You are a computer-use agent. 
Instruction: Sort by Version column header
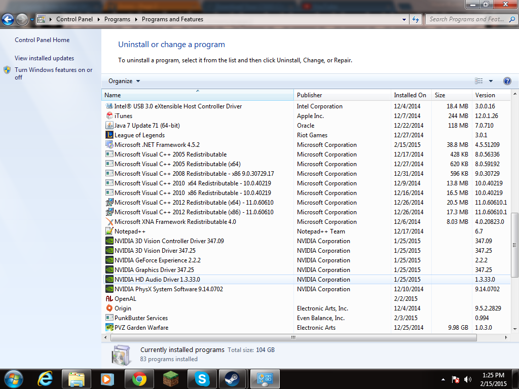pyautogui.click(x=491, y=95)
